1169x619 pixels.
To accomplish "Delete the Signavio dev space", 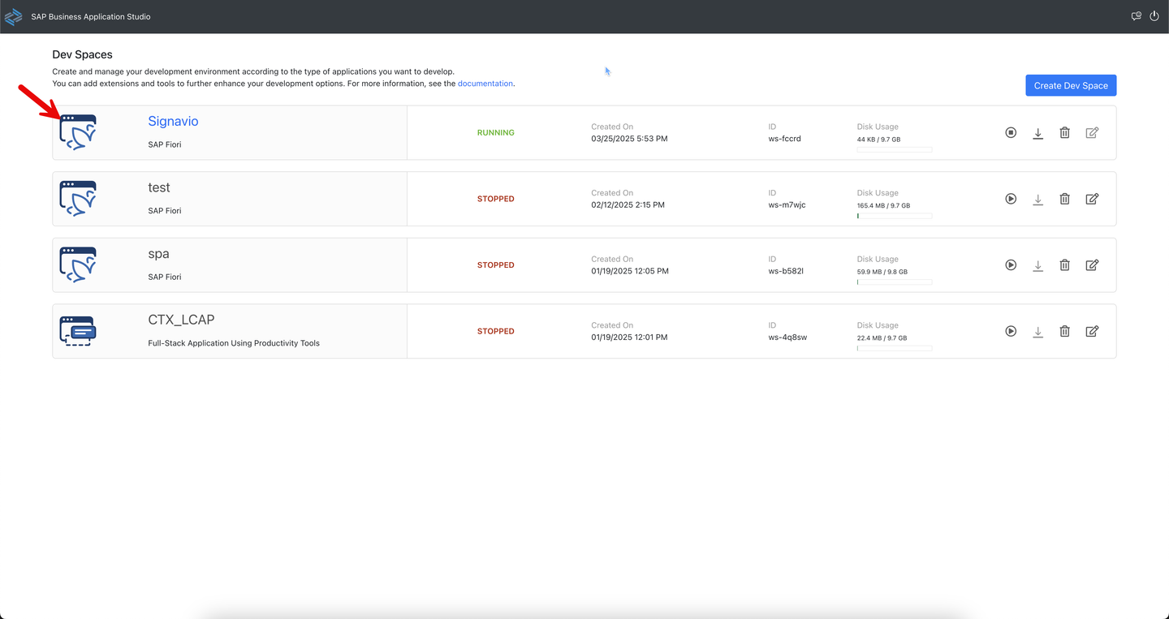I will tap(1064, 132).
